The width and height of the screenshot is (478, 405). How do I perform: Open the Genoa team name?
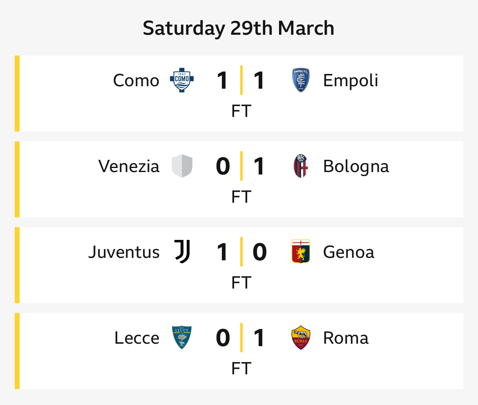(x=349, y=252)
